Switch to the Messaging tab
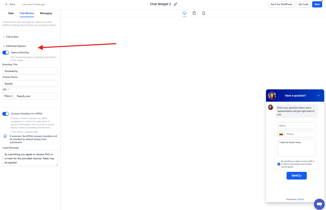The width and height of the screenshot is (326, 210). (46, 13)
